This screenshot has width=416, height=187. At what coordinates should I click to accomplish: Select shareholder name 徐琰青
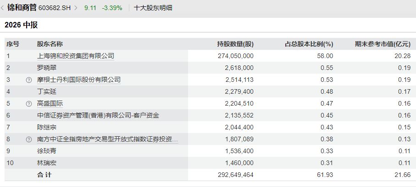[47, 151]
